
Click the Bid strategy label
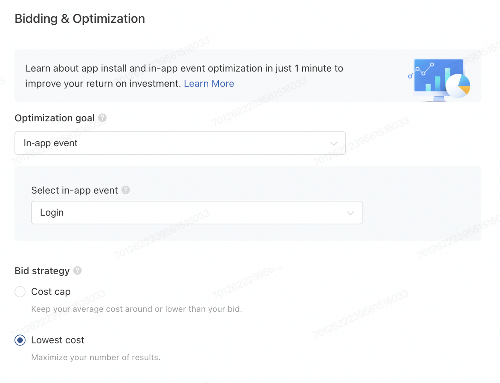click(42, 271)
